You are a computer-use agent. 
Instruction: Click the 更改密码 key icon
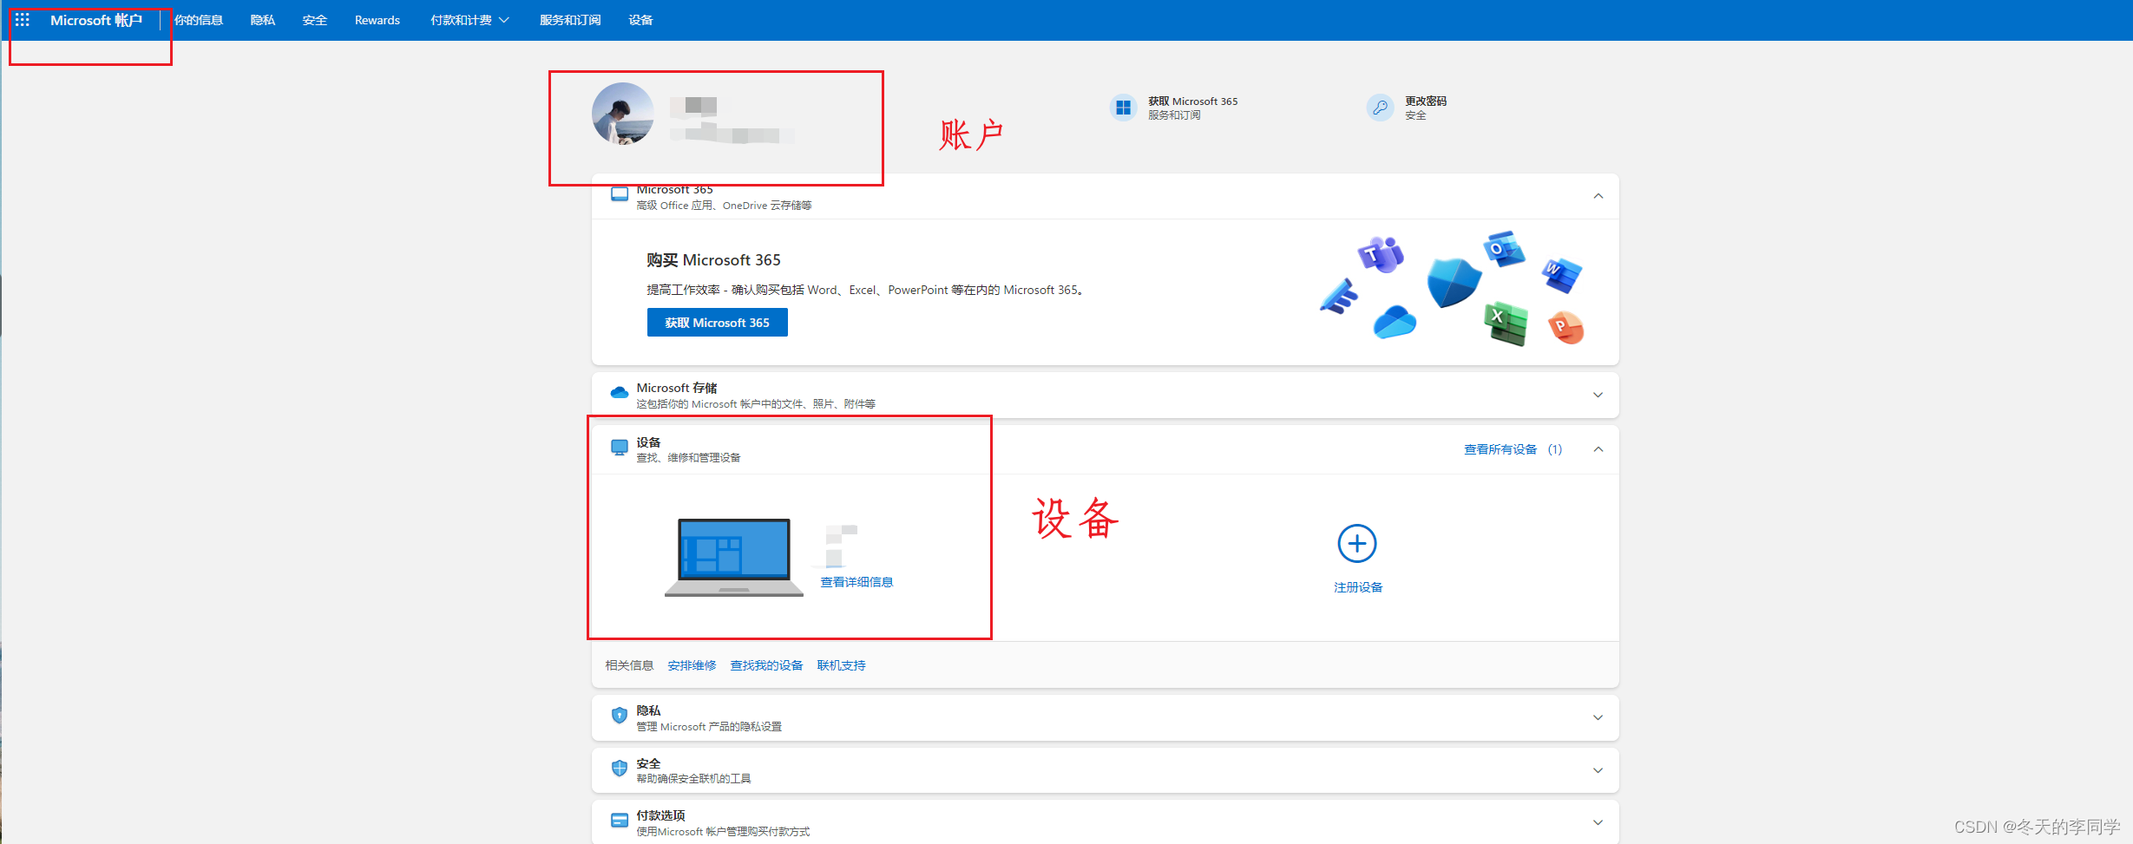click(1380, 108)
